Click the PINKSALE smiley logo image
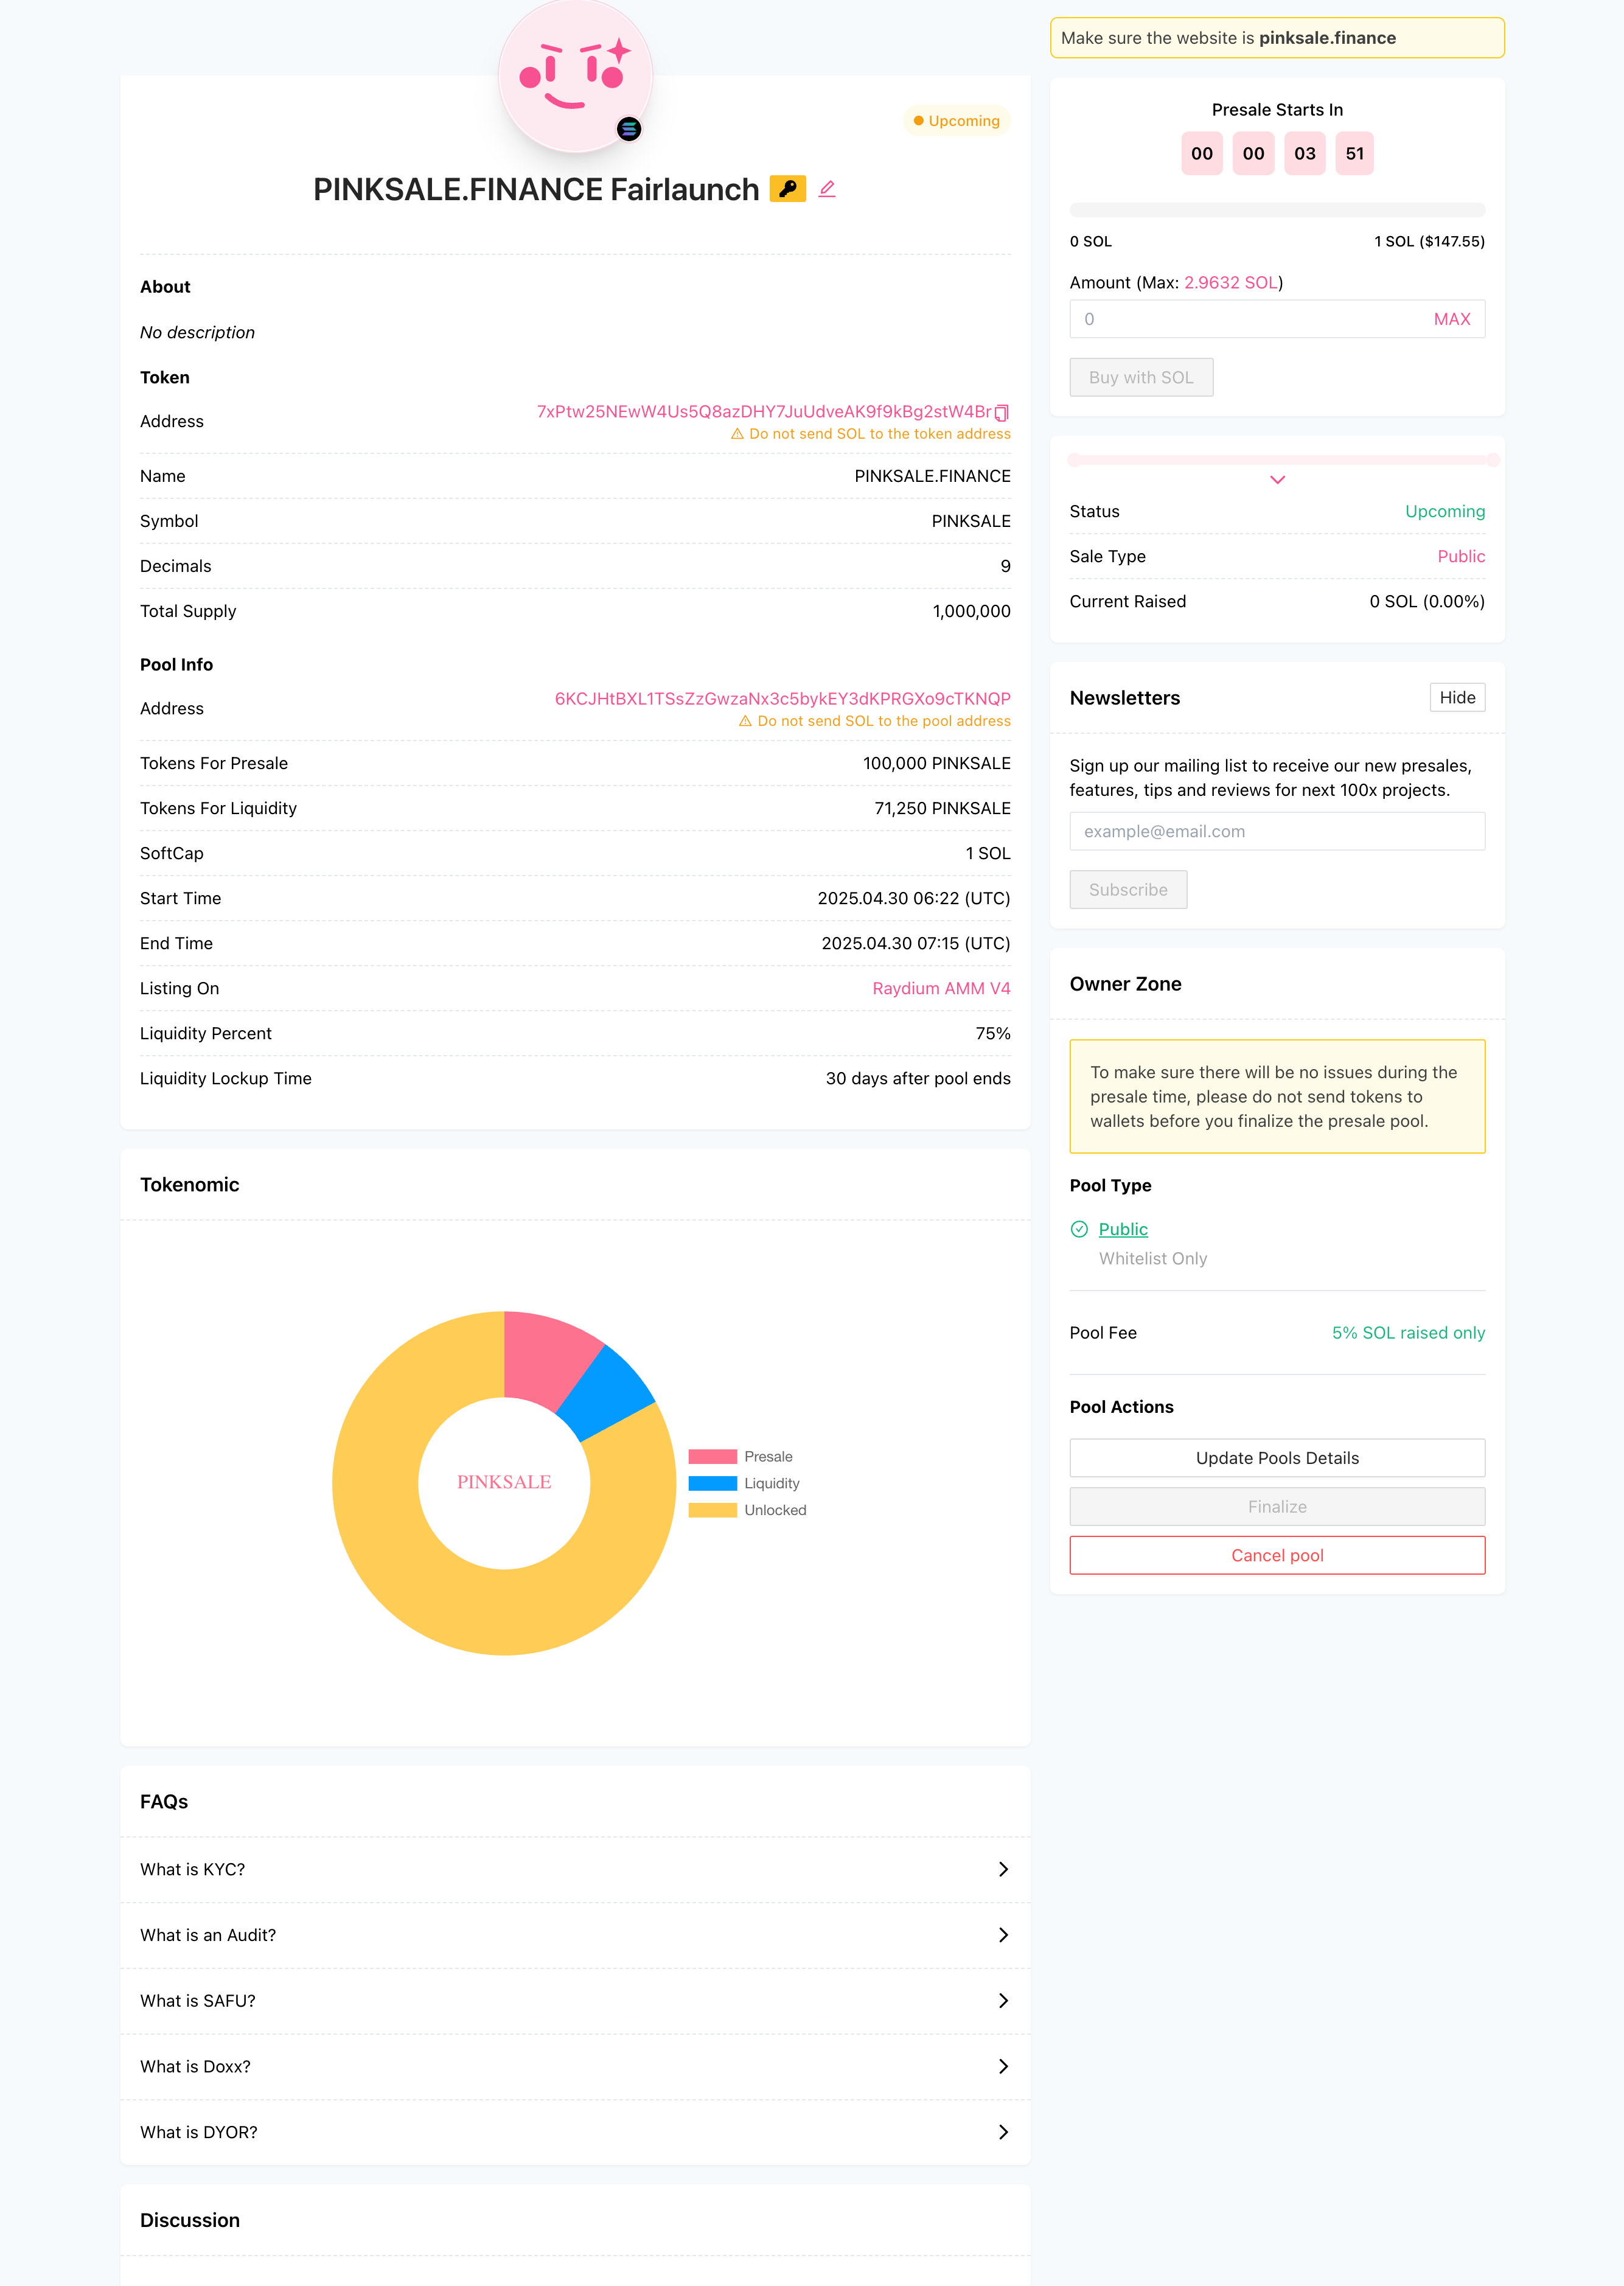 [575, 76]
